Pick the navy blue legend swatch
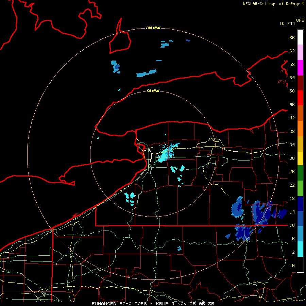 [x=300, y=204]
